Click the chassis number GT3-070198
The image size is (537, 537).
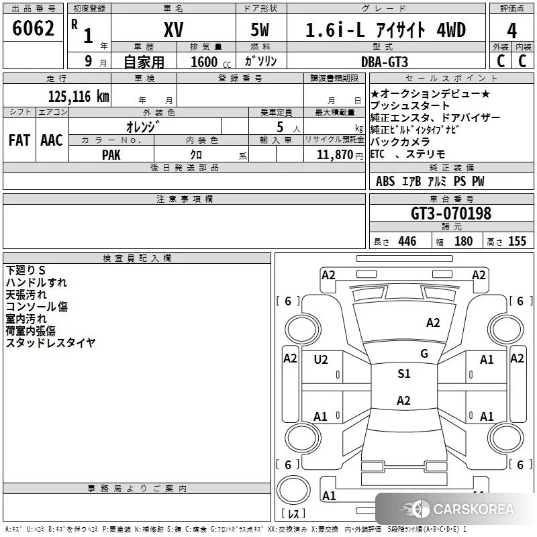pos(451,213)
